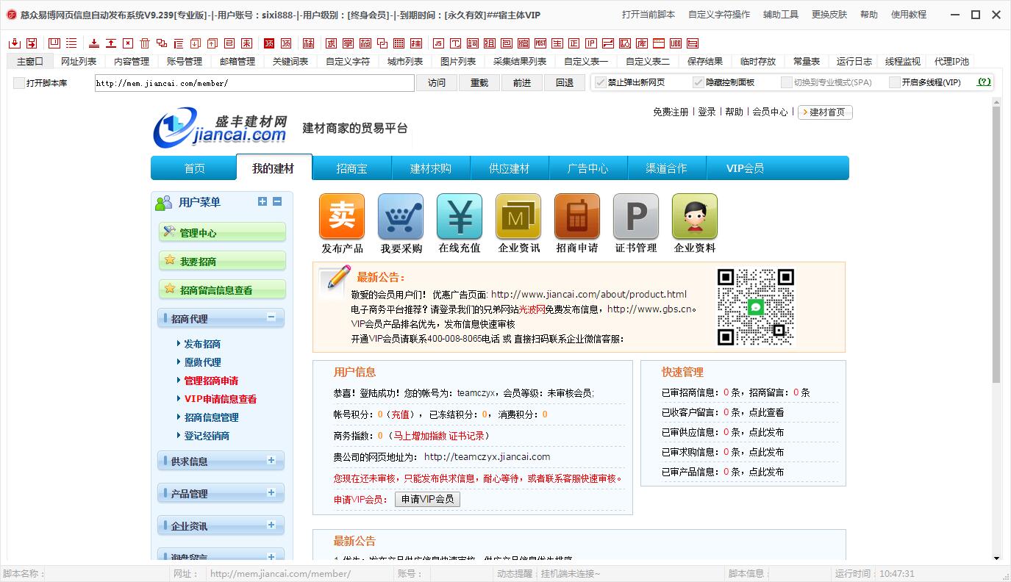The height and width of the screenshot is (582, 1011).
Task: Click 免费注册 link
Action: click(671, 112)
